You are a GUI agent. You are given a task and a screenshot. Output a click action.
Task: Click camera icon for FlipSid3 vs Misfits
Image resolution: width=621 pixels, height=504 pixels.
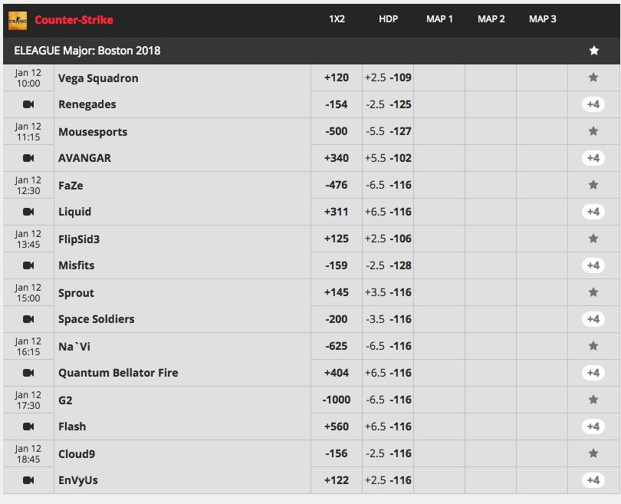tap(28, 265)
